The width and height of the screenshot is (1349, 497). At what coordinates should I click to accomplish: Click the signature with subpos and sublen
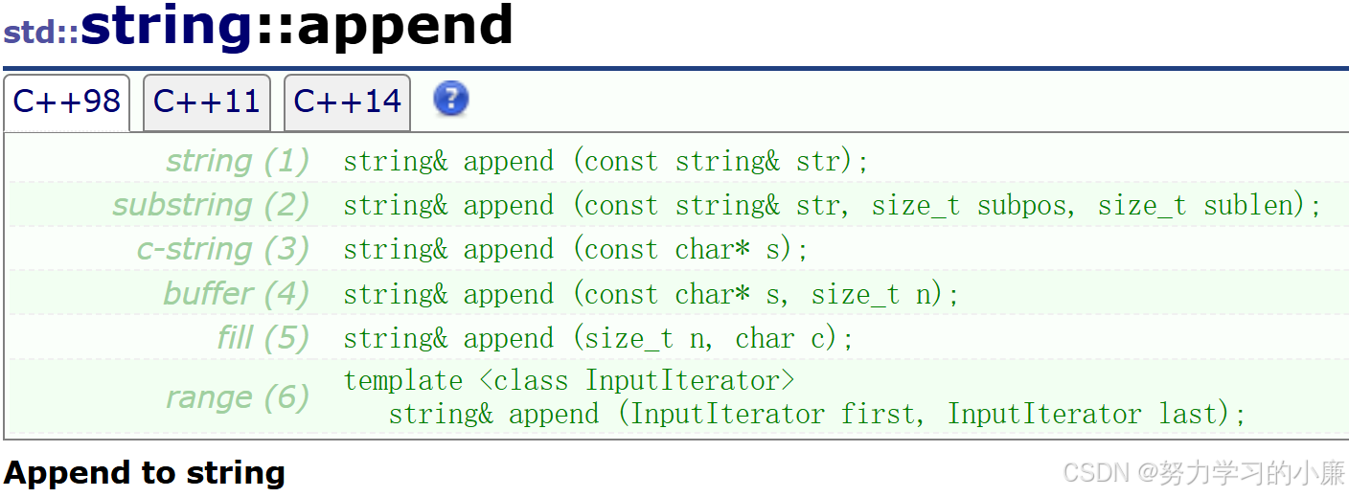833,205
